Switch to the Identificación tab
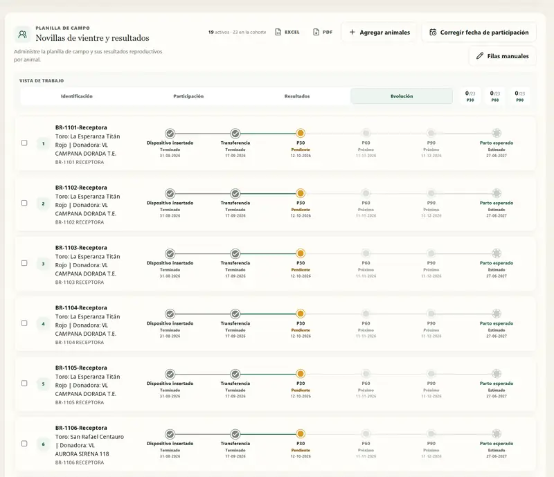This screenshot has width=554, height=477. coord(77,96)
